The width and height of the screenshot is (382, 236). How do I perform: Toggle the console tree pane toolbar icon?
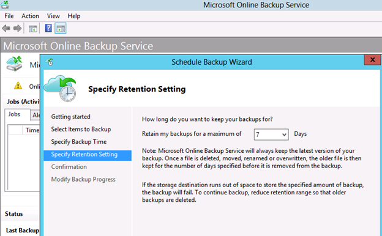tap(33, 29)
